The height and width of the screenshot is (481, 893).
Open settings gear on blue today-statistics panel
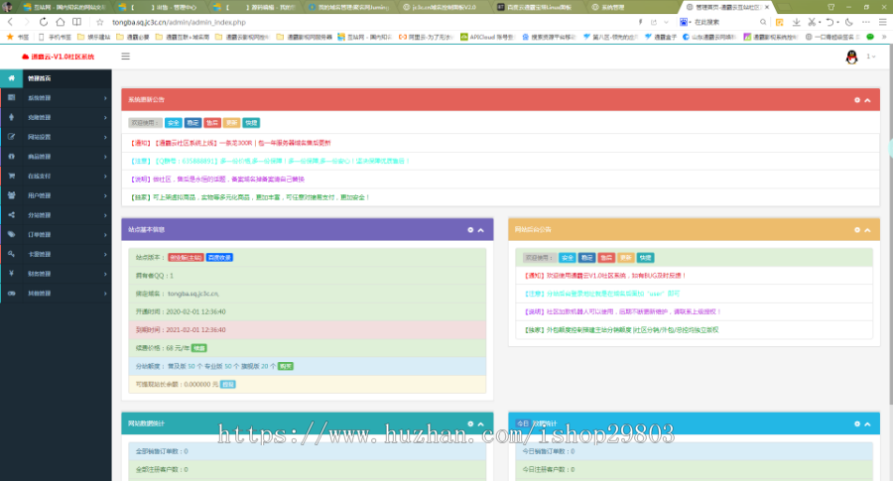pos(857,424)
